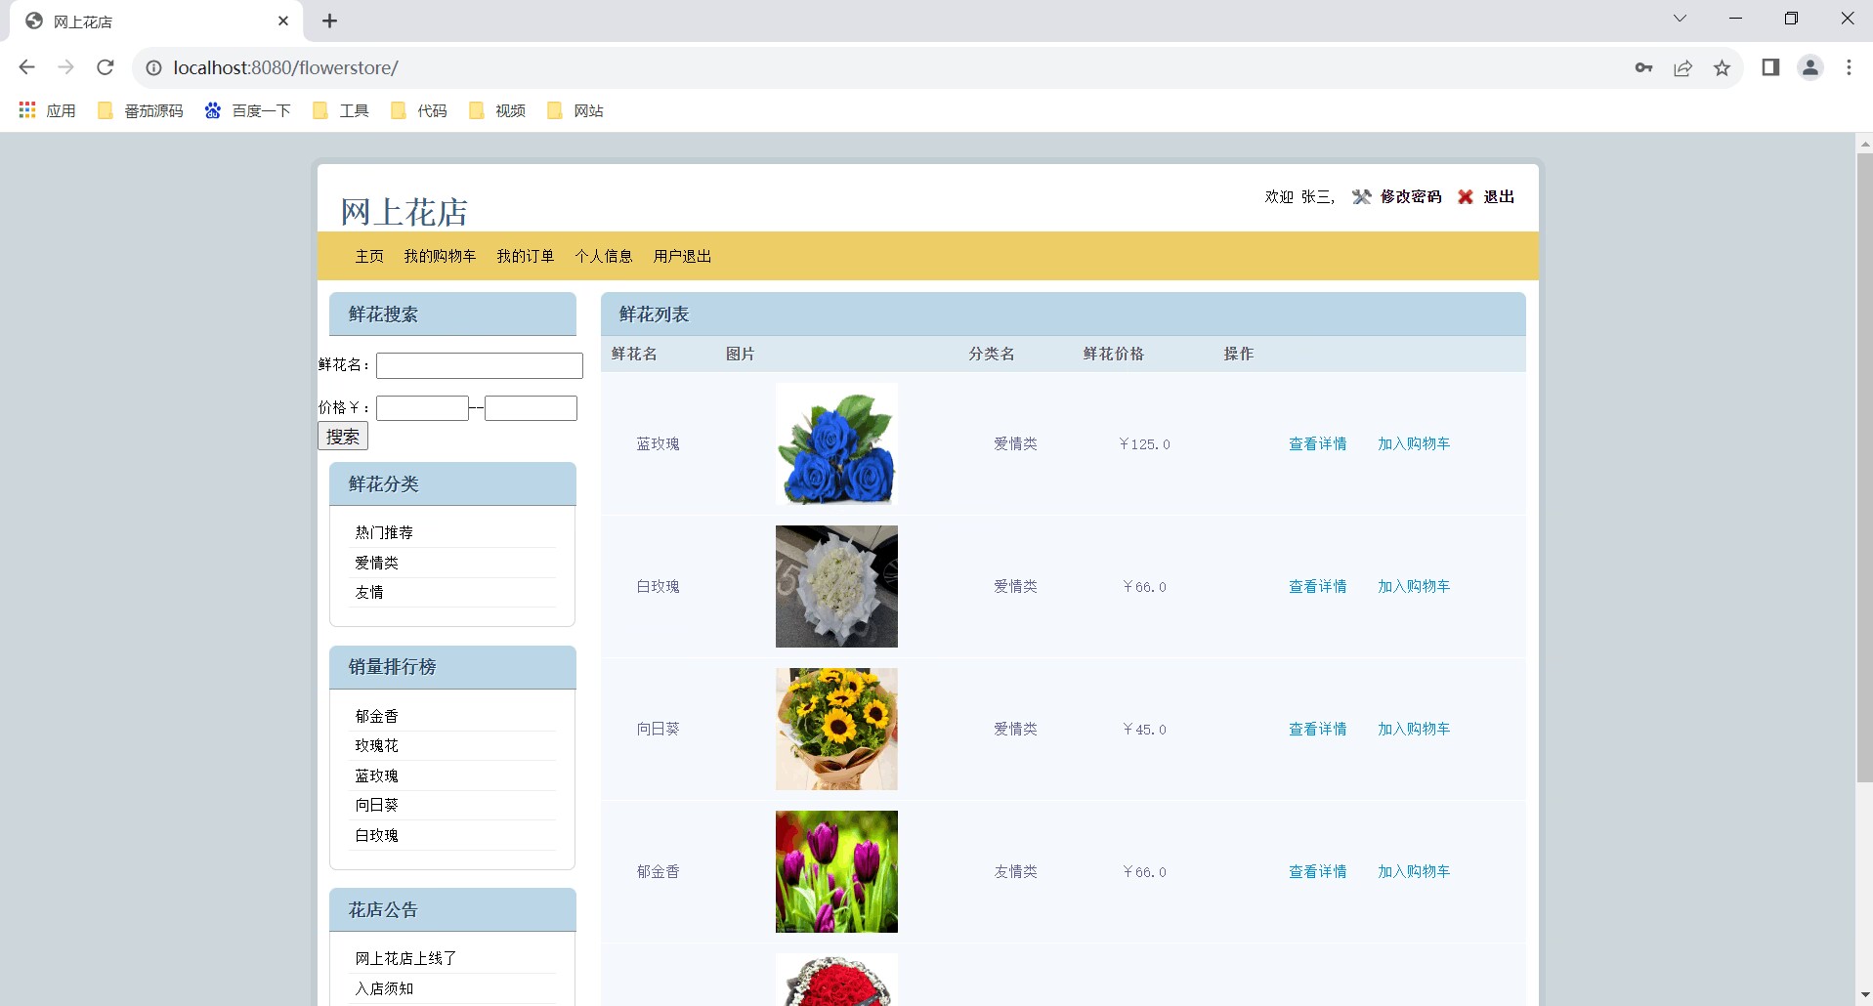Screen dimensions: 1873x1006
Task: Open the 工具 bookmark folder
Action: (x=341, y=110)
